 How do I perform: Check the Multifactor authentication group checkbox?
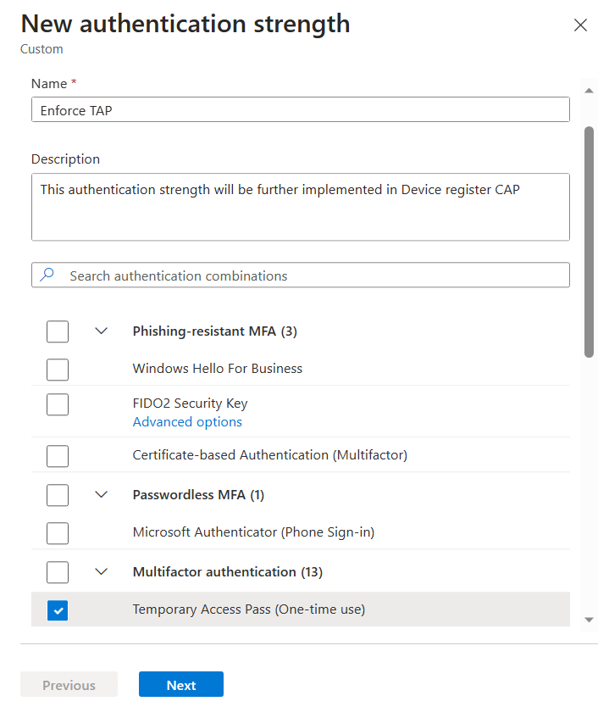click(58, 572)
